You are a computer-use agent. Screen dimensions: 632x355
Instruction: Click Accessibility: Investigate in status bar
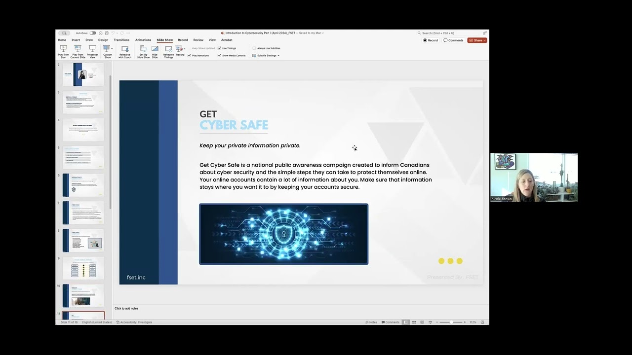[134, 322]
